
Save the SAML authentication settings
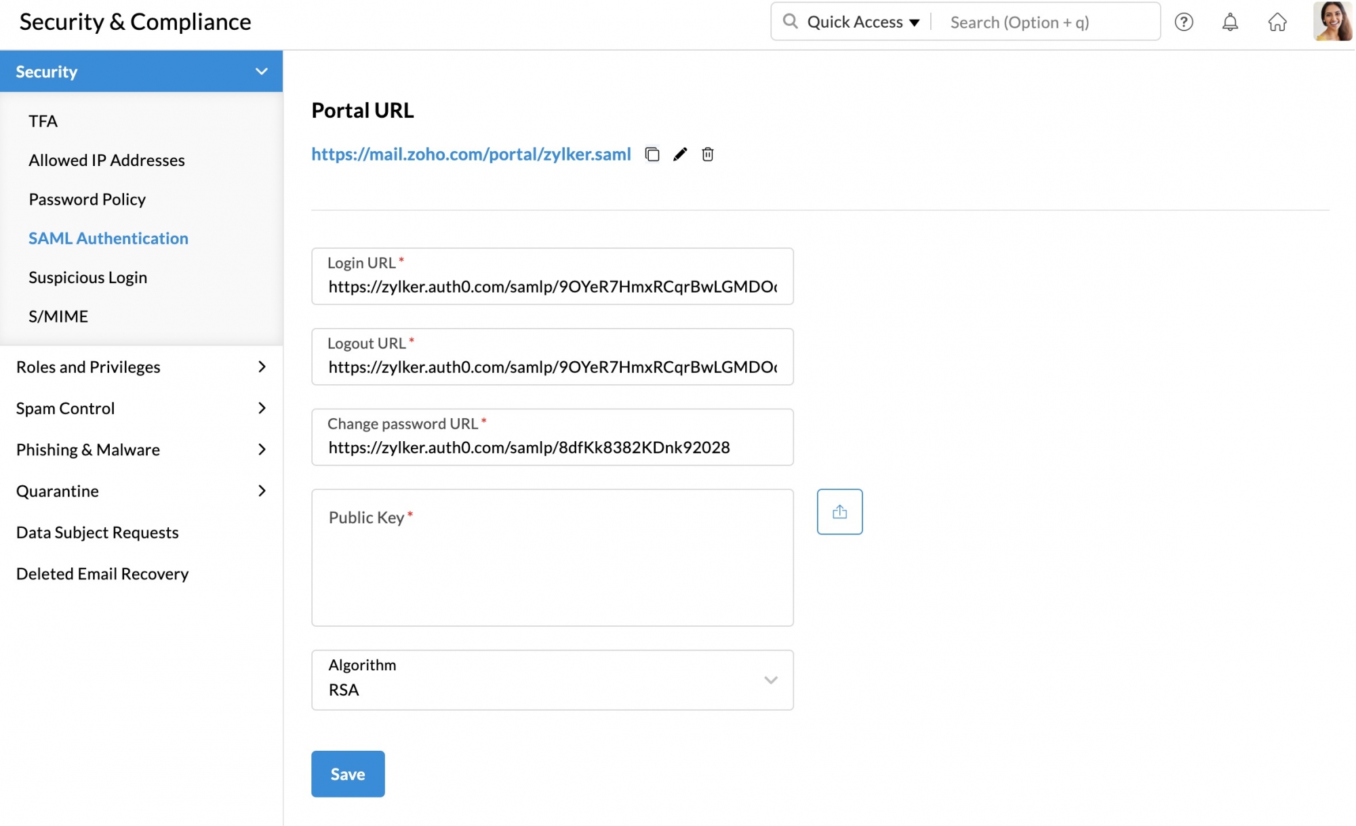pyautogui.click(x=348, y=774)
